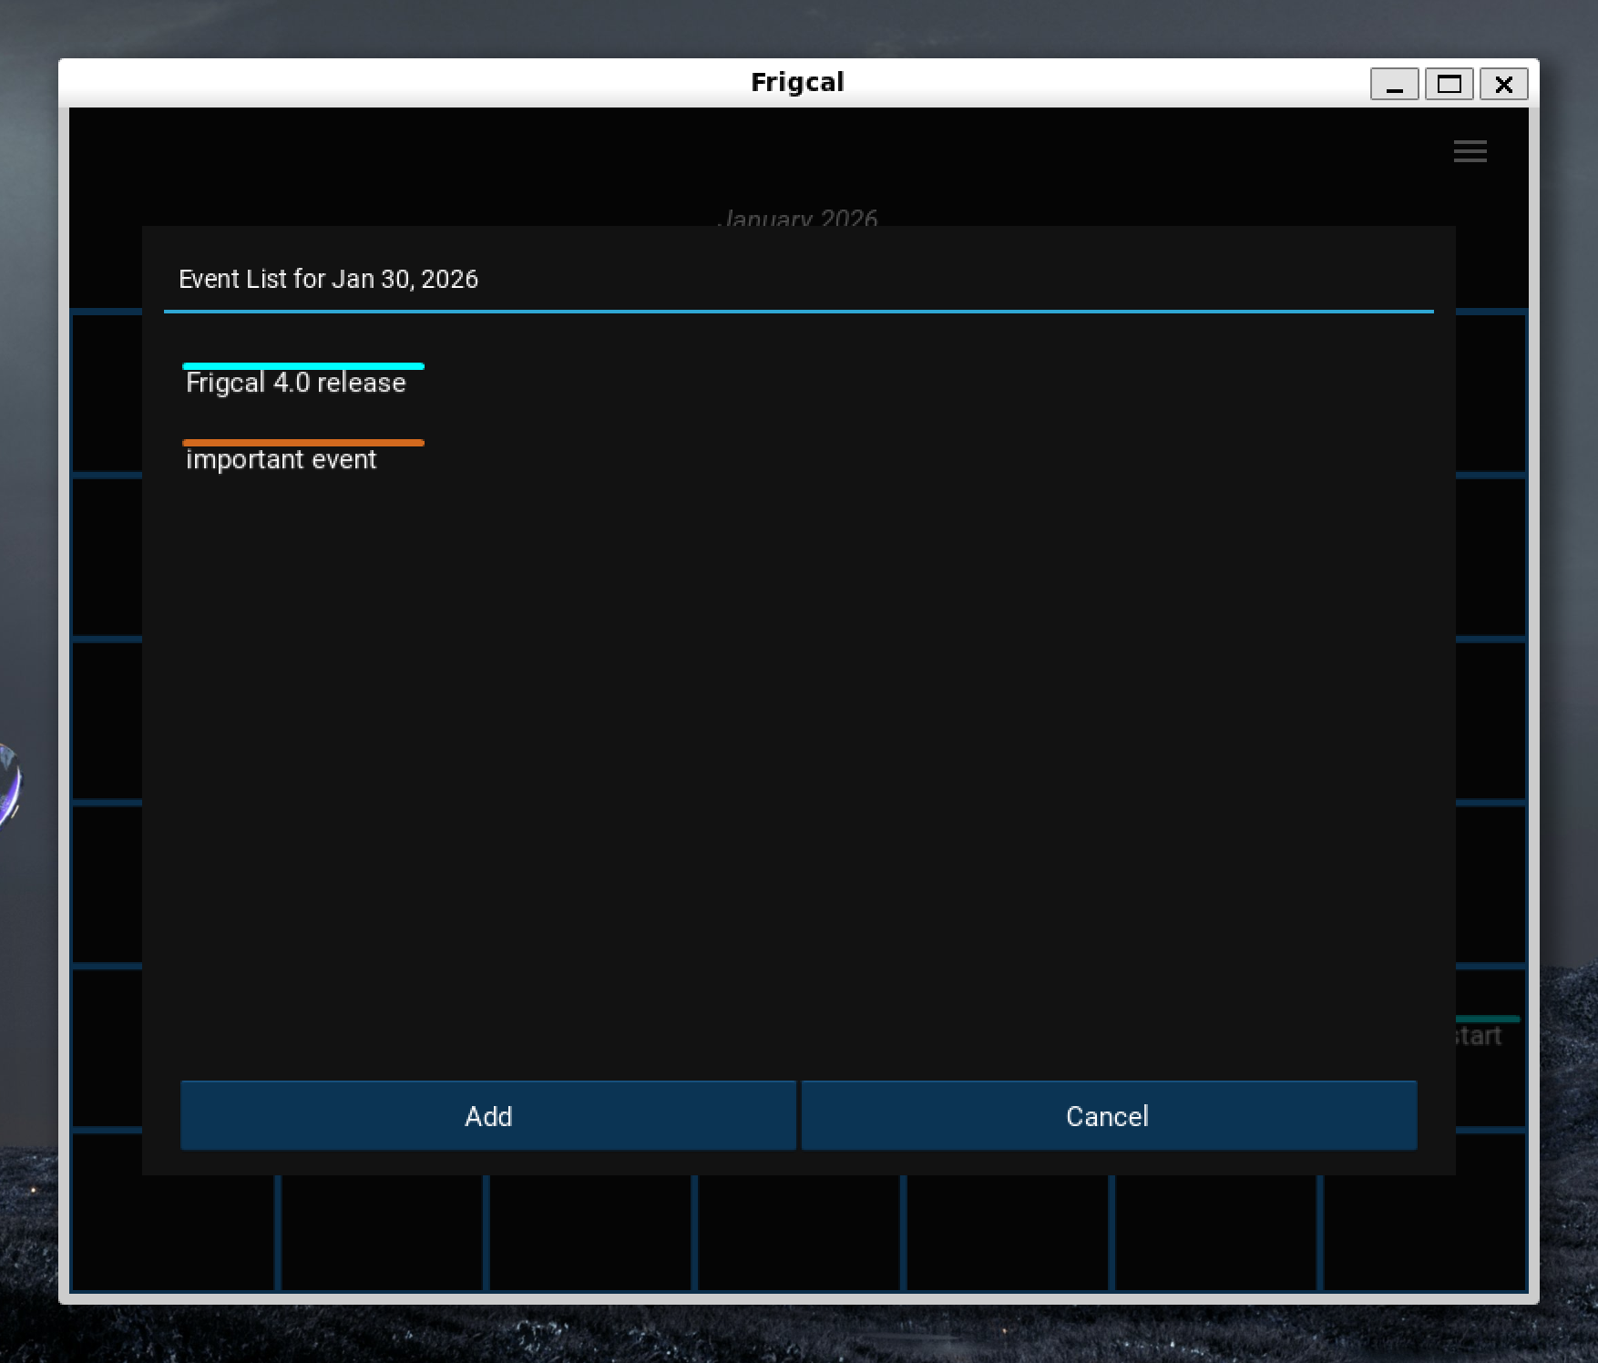Click the second cell in the bottom calendar row
Image resolution: width=1598 pixels, height=1363 pixels.
tap(382, 1232)
